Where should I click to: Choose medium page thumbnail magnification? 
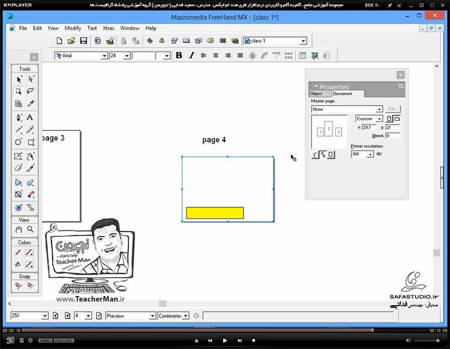click(x=323, y=155)
